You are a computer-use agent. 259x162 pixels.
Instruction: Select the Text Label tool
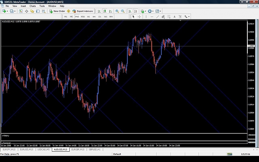tap(180, 17)
